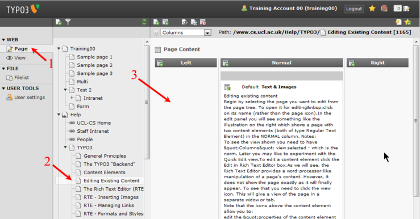Click scroll-up arrow of page tree
The image size is (420, 219).
pyautogui.click(x=147, y=42)
